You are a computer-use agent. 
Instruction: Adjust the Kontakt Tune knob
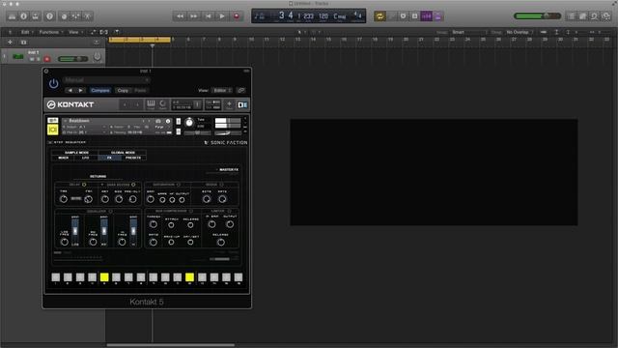click(189, 123)
